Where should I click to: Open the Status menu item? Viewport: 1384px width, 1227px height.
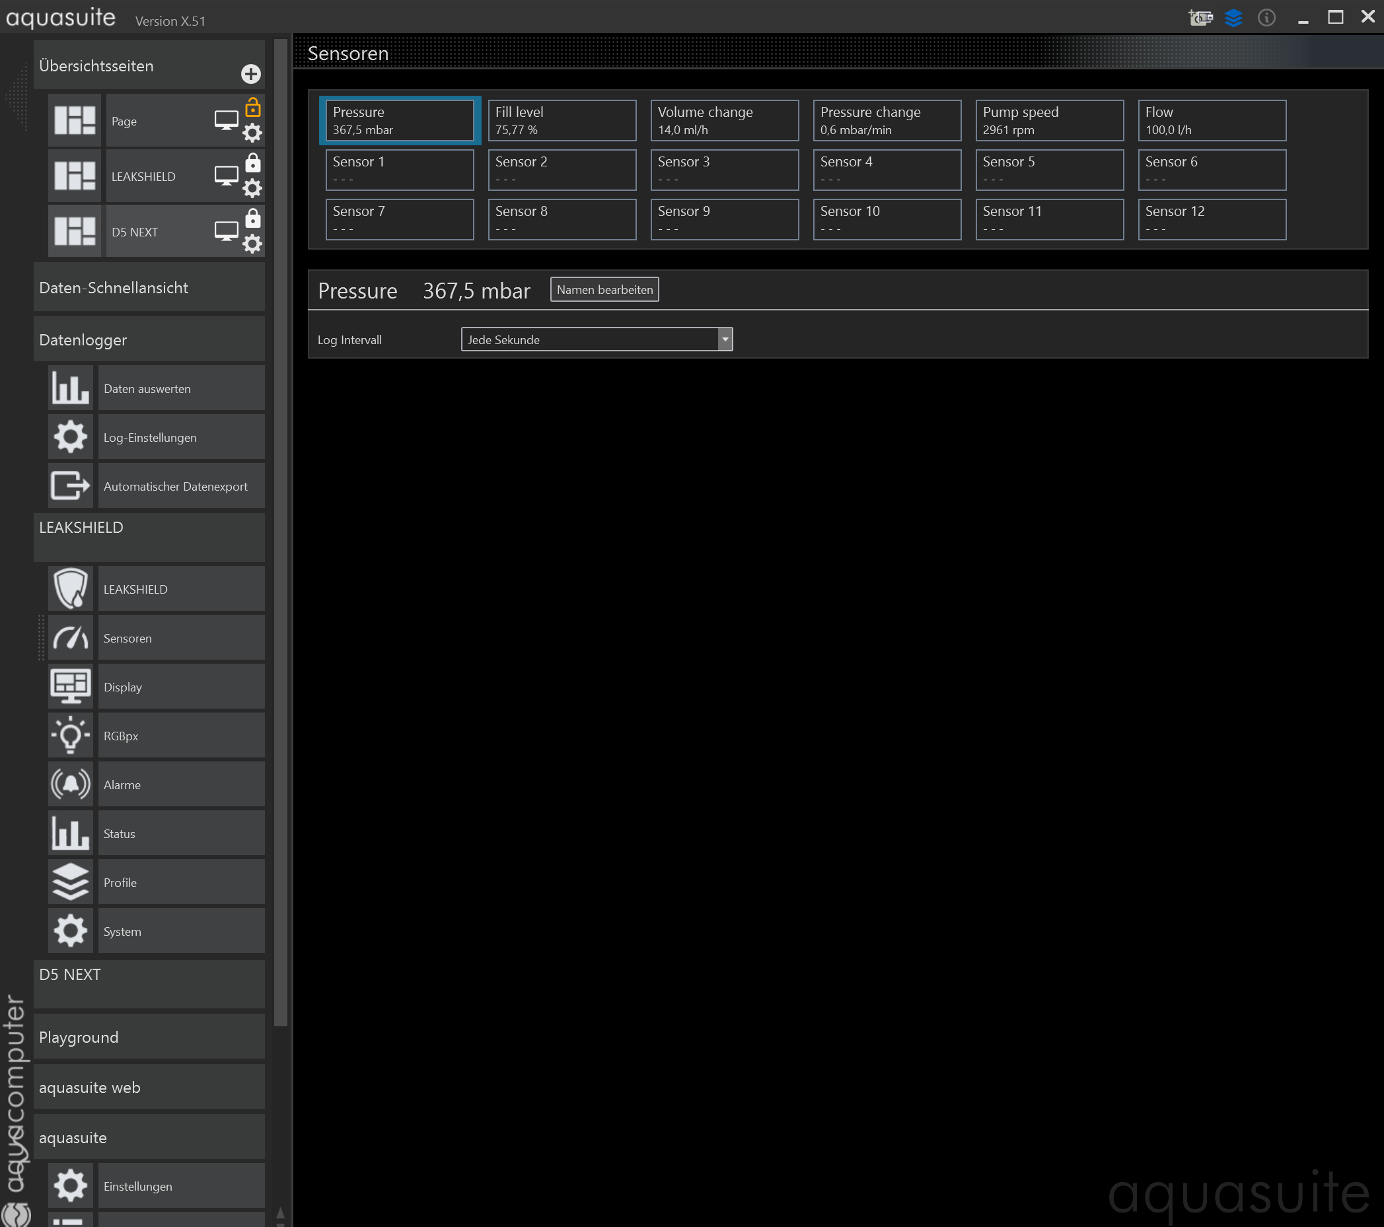pos(181,834)
